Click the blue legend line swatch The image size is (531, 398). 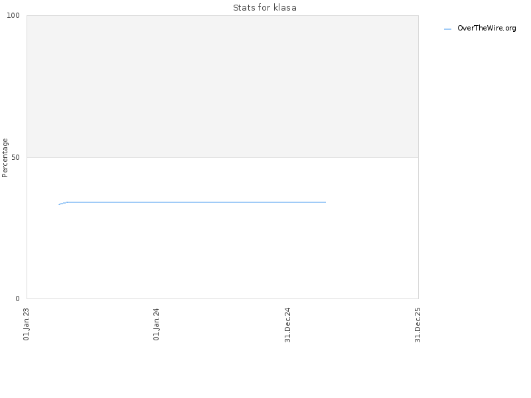click(447, 29)
